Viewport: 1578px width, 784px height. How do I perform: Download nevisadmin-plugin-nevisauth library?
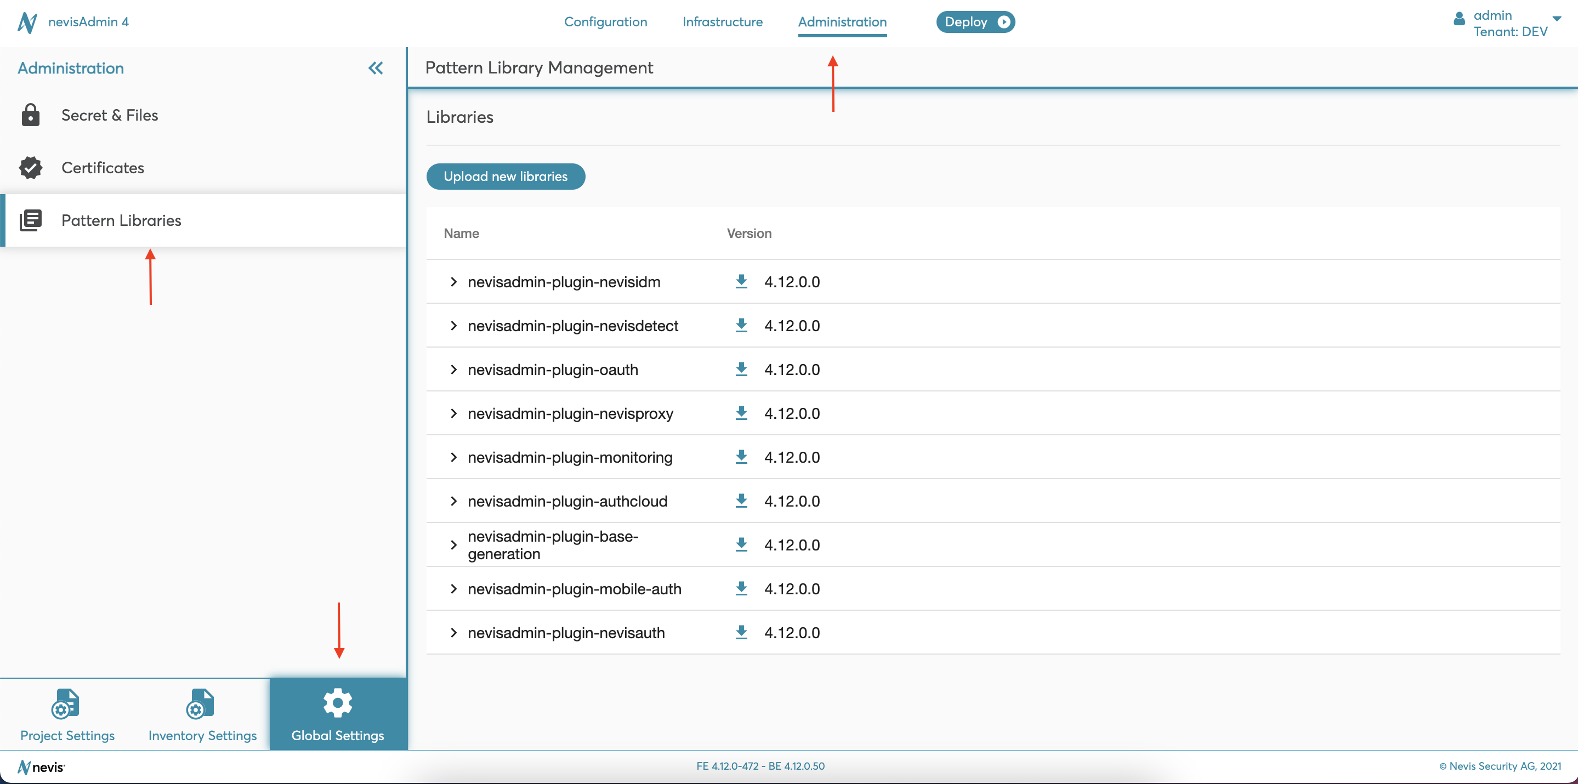741,633
